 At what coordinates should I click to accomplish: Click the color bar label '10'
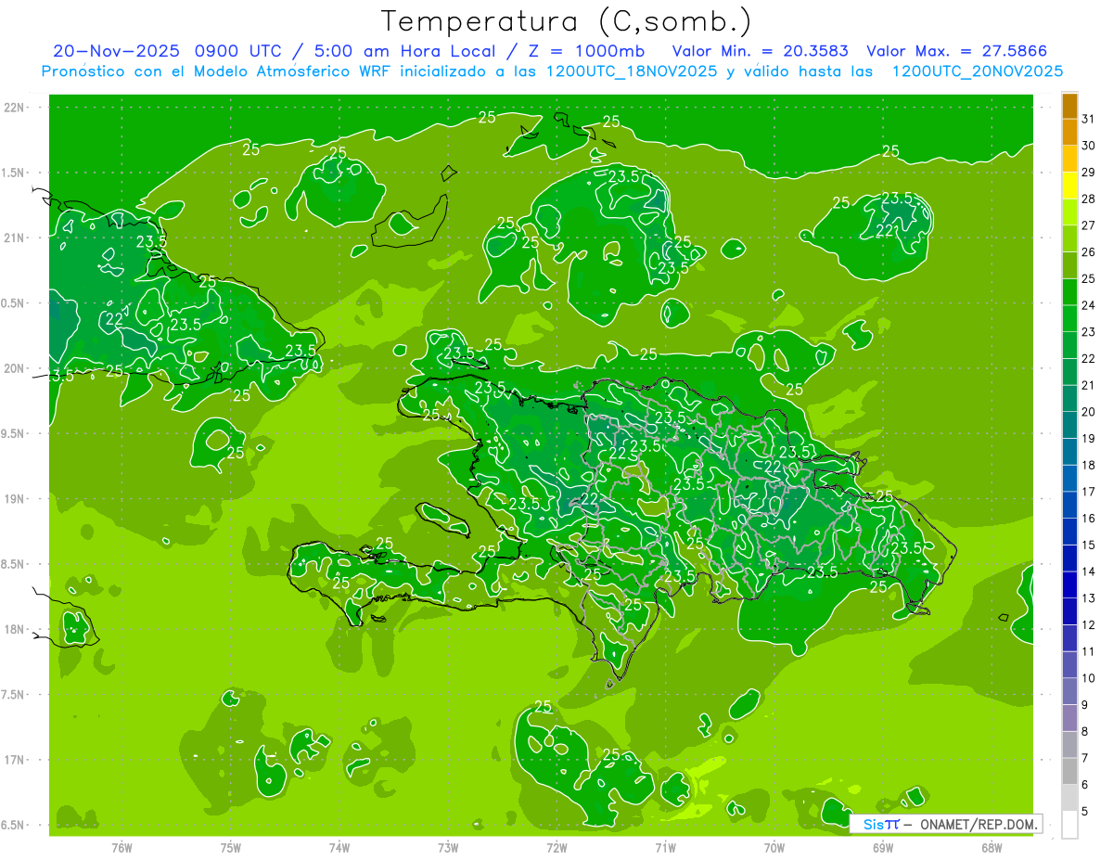pyautogui.click(x=1089, y=678)
